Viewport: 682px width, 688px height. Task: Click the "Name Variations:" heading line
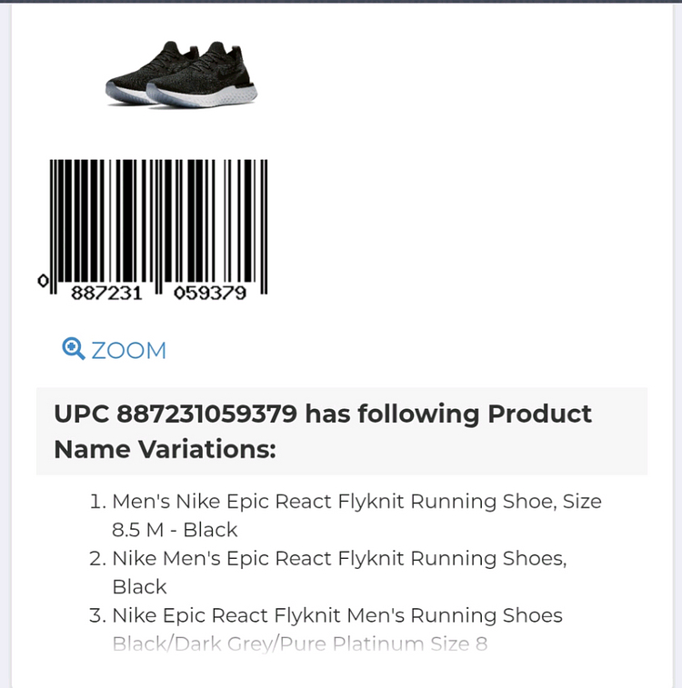165,449
